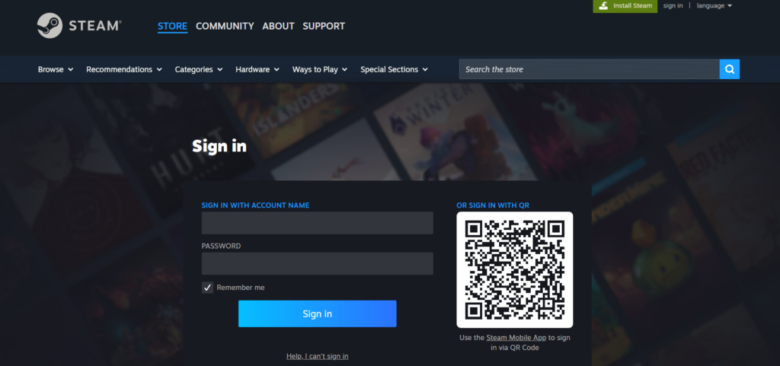Click the Install Steam download icon

click(x=603, y=6)
